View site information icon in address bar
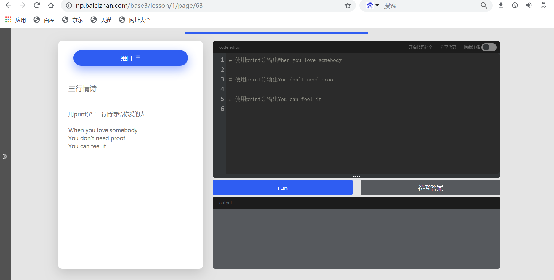The width and height of the screenshot is (554, 280). 69,6
